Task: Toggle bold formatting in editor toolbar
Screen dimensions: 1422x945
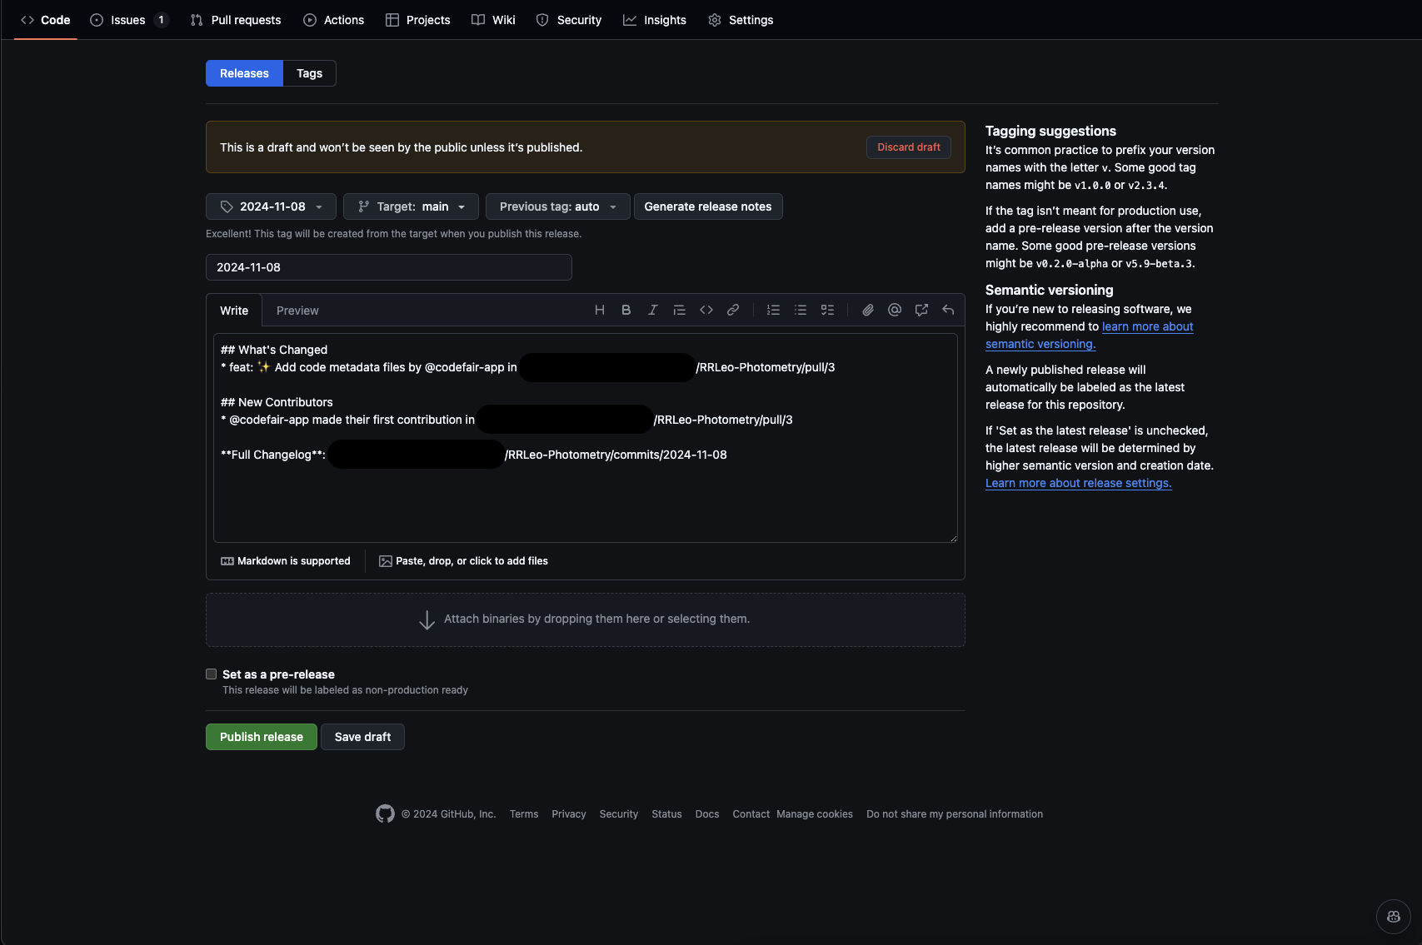Action: [x=626, y=310]
